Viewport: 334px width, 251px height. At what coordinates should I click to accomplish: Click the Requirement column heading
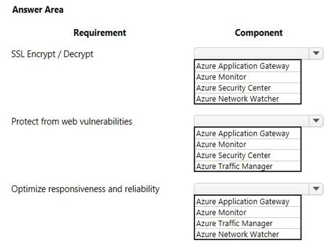[100, 33]
